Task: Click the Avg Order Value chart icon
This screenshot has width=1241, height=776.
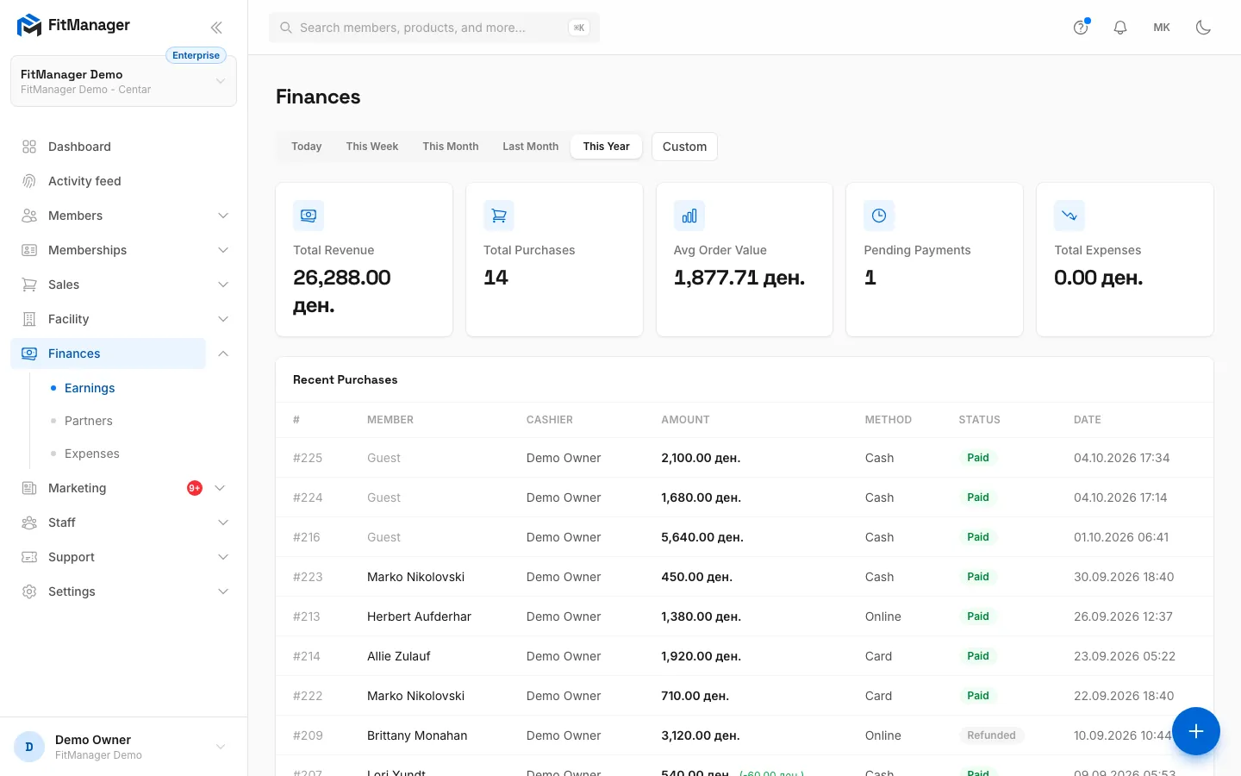Action: click(x=689, y=216)
